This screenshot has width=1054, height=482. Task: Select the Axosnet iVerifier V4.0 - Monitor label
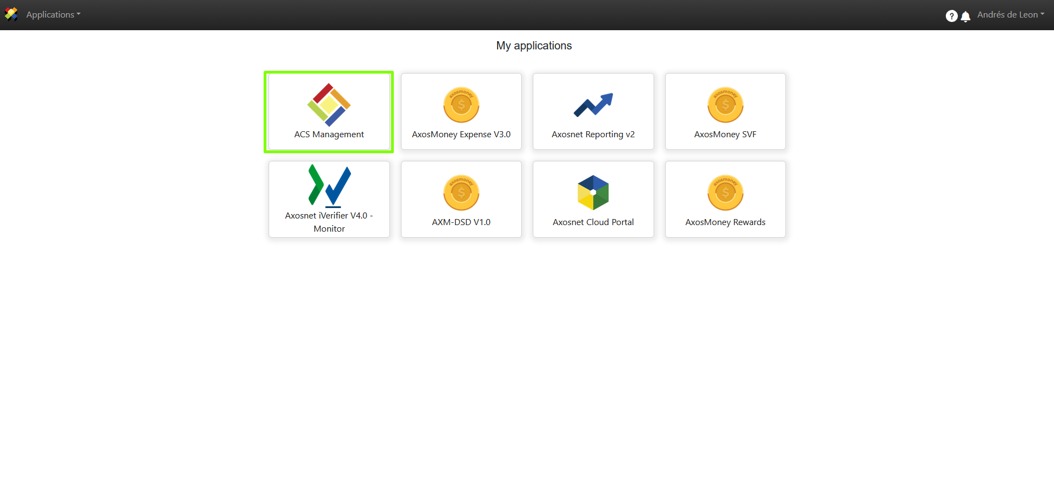(329, 222)
